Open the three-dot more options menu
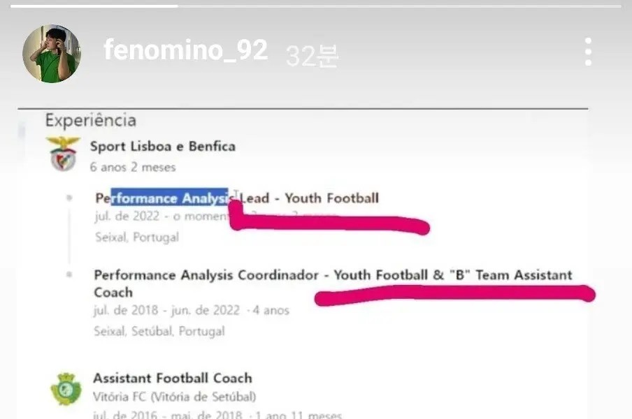 [x=588, y=52]
